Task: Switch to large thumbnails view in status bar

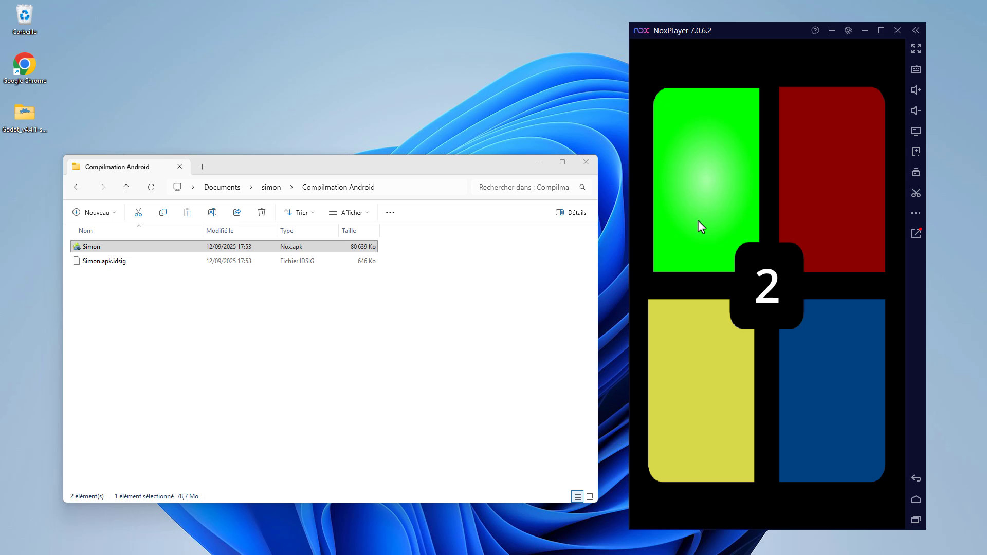Action: pyautogui.click(x=590, y=496)
